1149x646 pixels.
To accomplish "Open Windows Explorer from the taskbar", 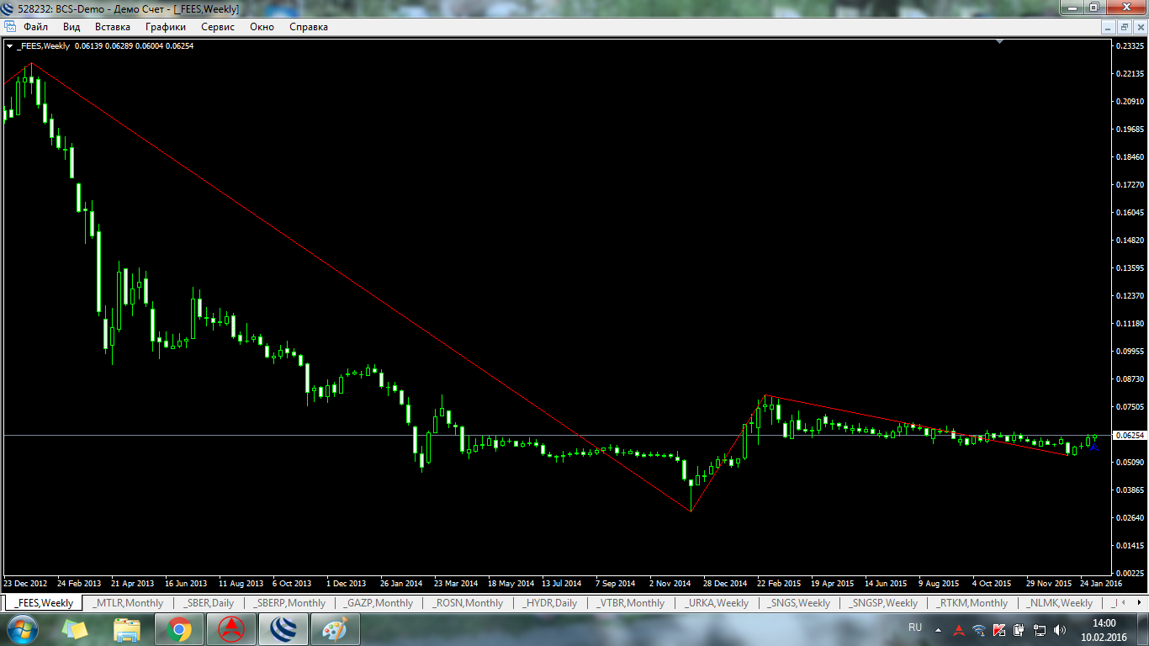I will pyautogui.click(x=127, y=629).
